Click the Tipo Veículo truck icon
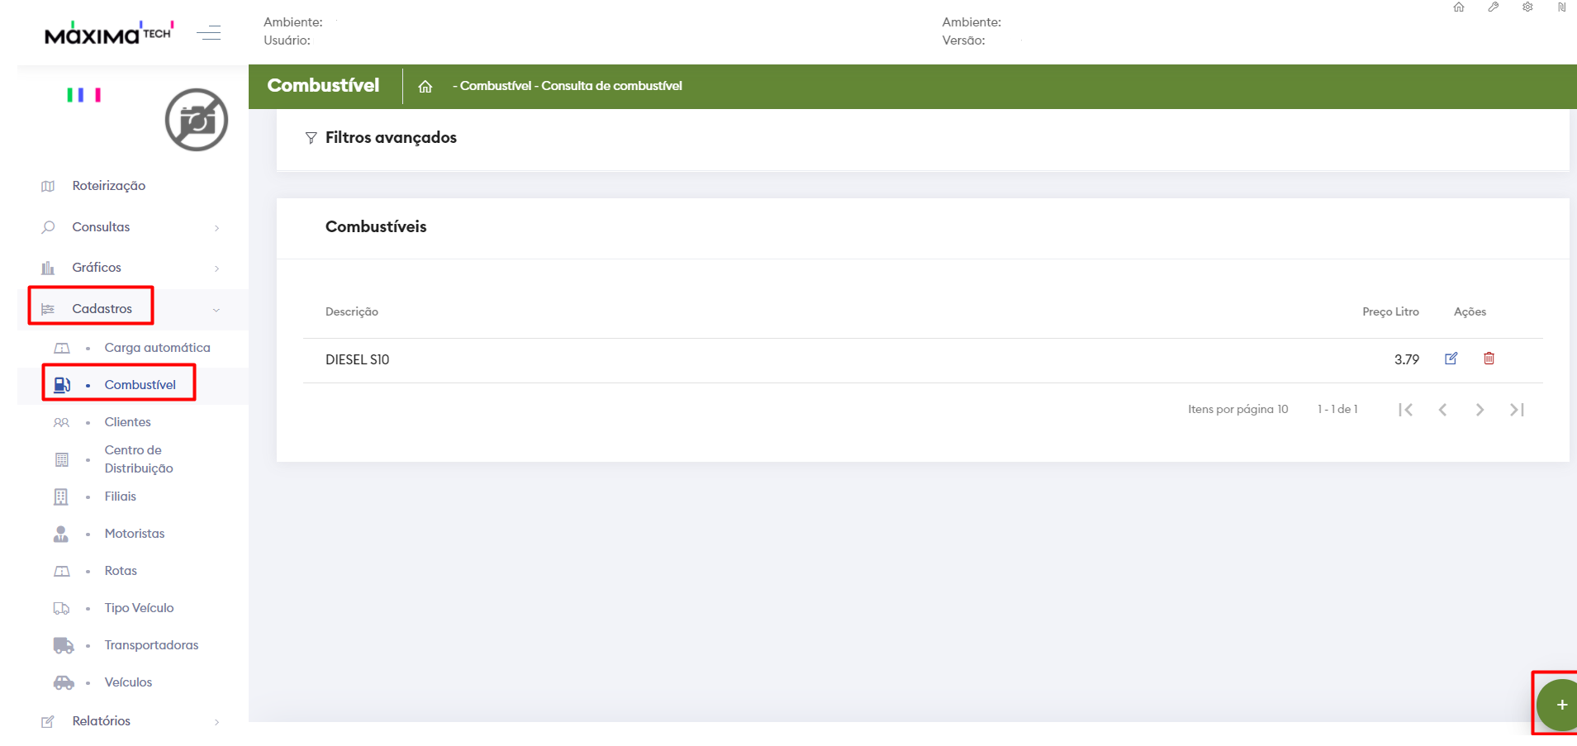 click(62, 608)
